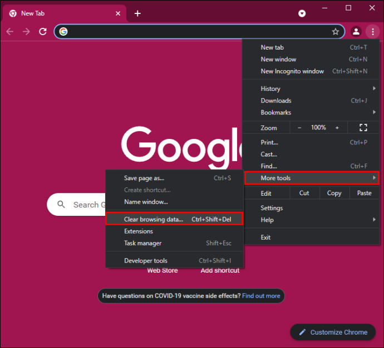The image size is (384, 348).
Task: Open a New Incognito window
Action: point(311,71)
